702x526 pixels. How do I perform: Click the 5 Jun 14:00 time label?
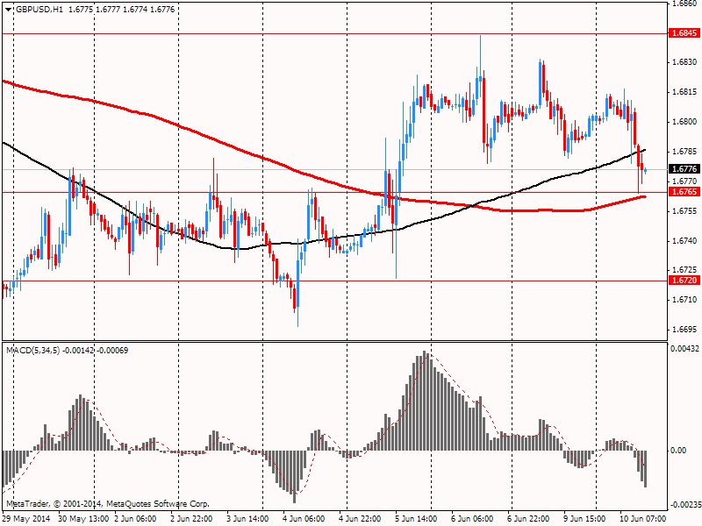418,519
